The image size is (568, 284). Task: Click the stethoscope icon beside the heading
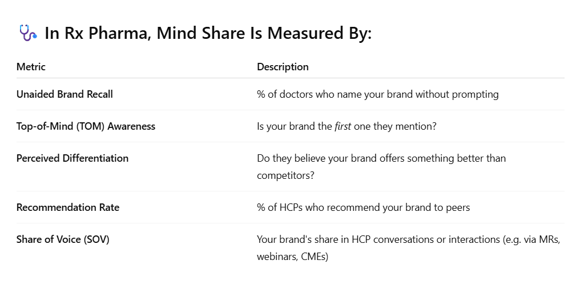[x=27, y=33]
